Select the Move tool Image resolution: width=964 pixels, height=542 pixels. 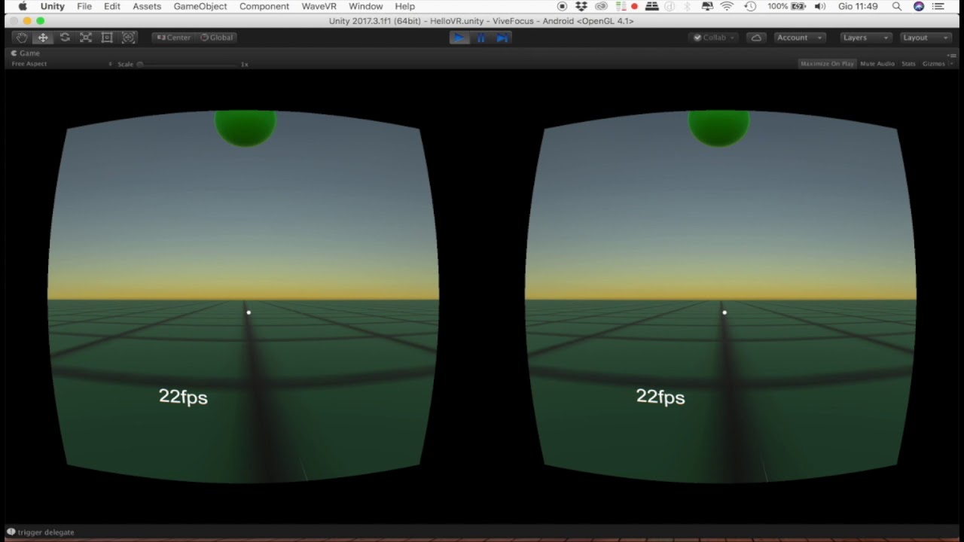point(43,38)
